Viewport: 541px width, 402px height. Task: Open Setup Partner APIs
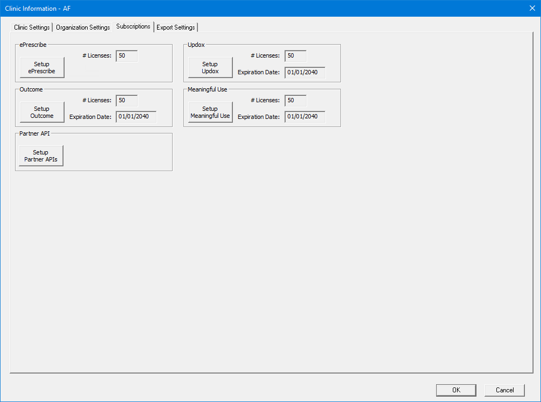(x=41, y=156)
